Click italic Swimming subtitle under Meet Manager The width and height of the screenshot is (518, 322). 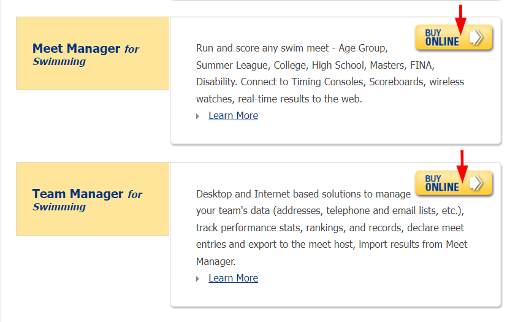point(59,62)
